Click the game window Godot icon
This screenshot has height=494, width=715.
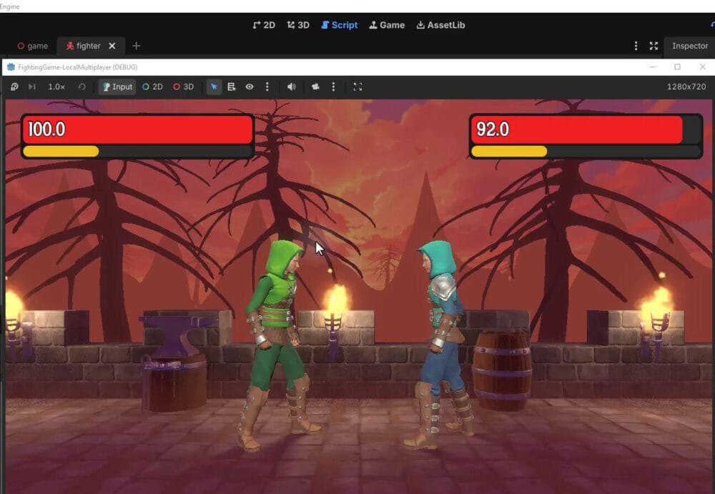pyautogui.click(x=11, y=67)
